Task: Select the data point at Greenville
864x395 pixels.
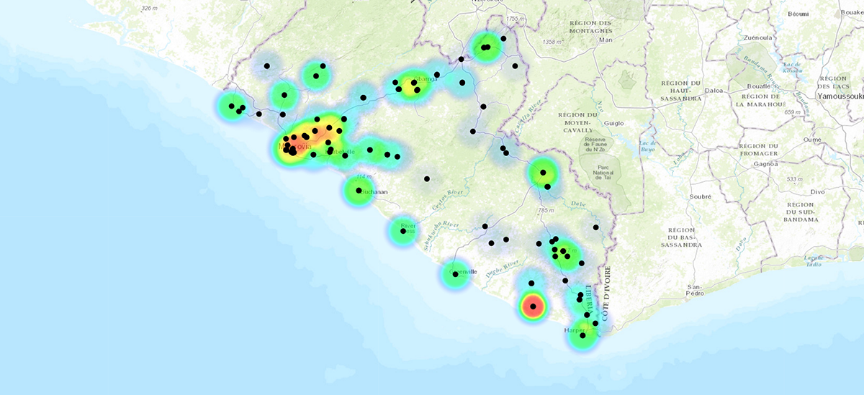Action: 455,273
